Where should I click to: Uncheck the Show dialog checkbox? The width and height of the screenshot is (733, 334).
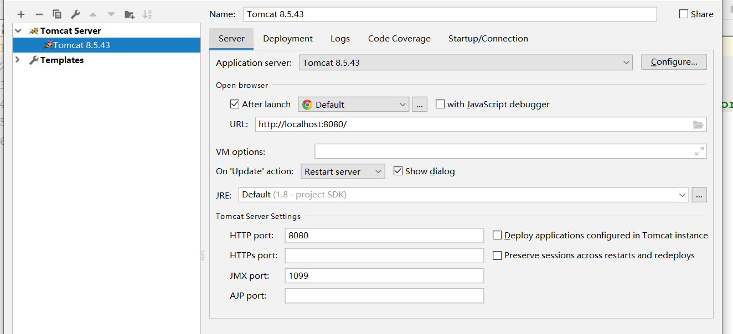[398, 171]
